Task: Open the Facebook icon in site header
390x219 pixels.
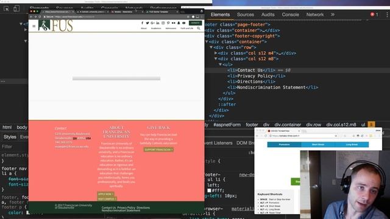Action: point(142,23)
